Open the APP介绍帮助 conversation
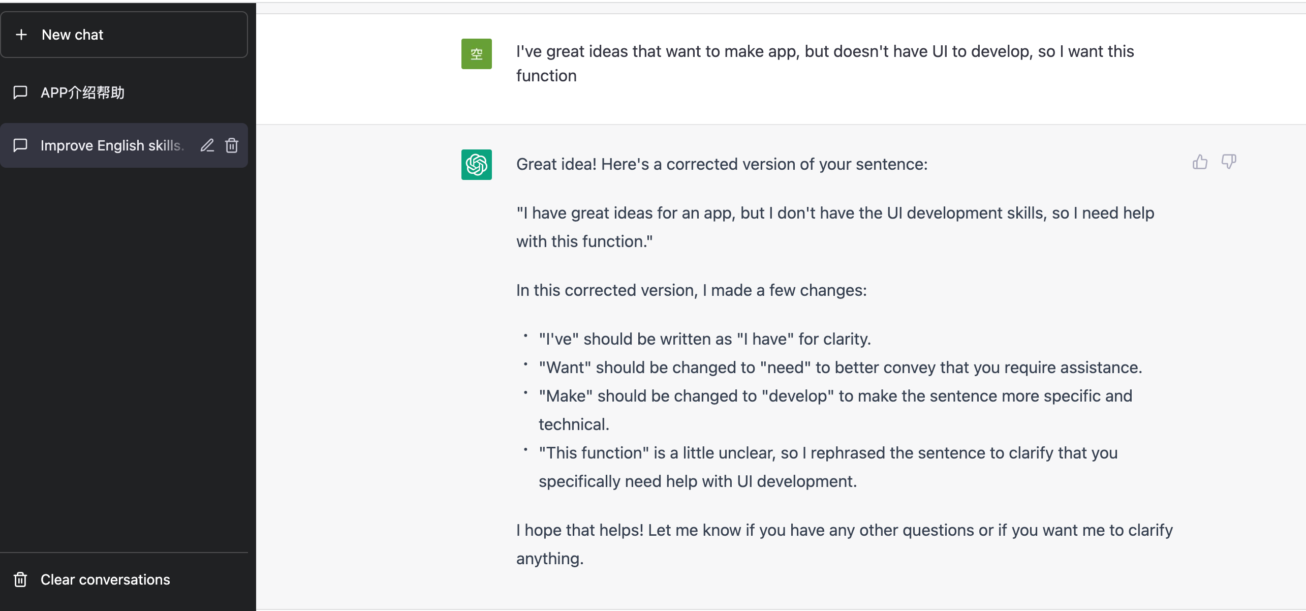 tap(124, 93)
